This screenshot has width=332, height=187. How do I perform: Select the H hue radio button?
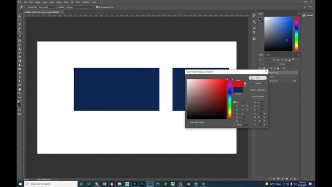(x=234, y=102)
